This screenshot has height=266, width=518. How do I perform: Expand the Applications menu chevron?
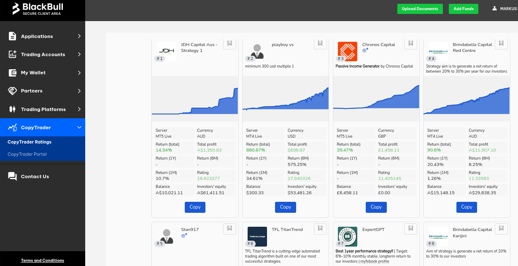click(x=79, y=36)
